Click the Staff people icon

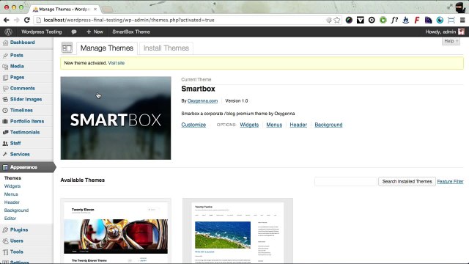tap(5, 144)
